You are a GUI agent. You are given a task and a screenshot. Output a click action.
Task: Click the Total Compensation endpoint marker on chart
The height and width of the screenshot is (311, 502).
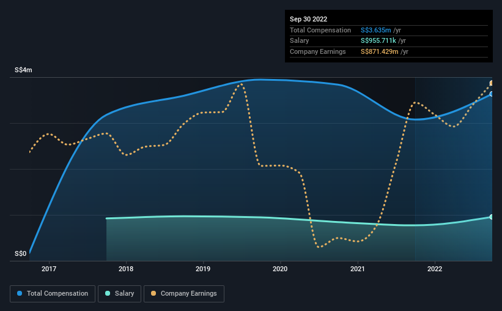492,94
